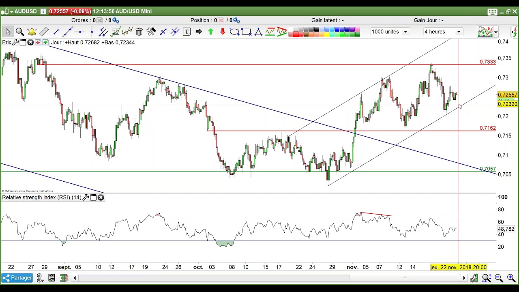Image resolution: width=519 pixels, height=292 pixels.
Task: Toggle the RSI panel window icon
Action: [93, 198]
